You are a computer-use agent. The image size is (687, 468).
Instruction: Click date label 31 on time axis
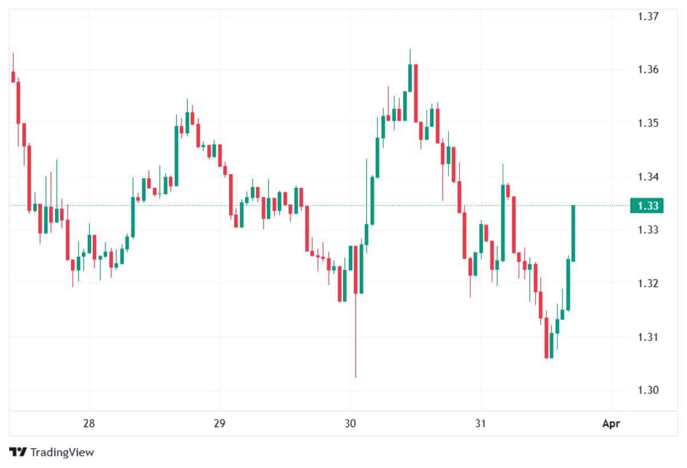[x=481, y=424]
